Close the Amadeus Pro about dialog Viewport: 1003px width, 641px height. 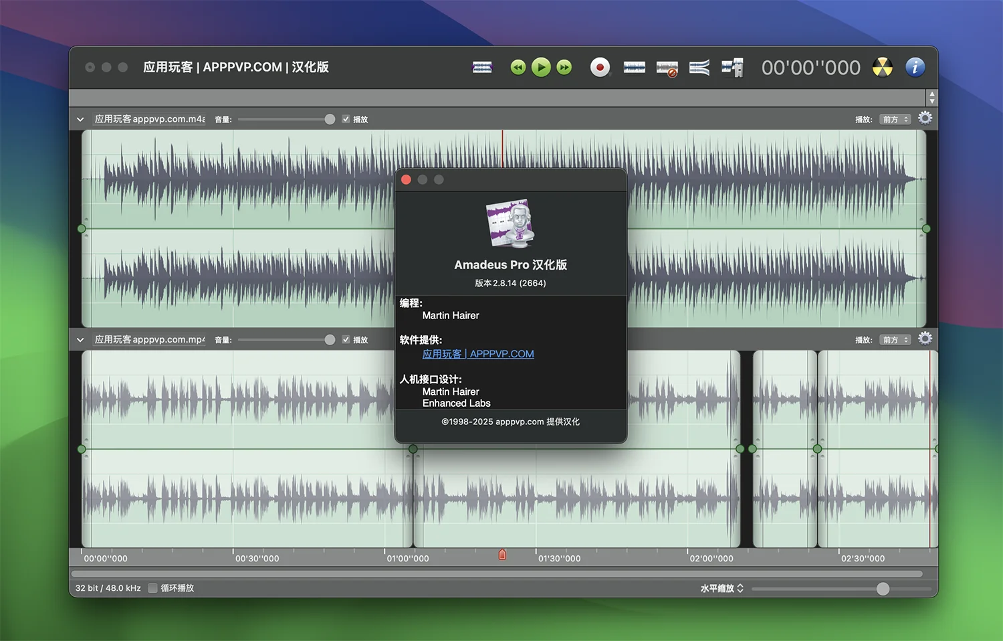click(406, 179)
